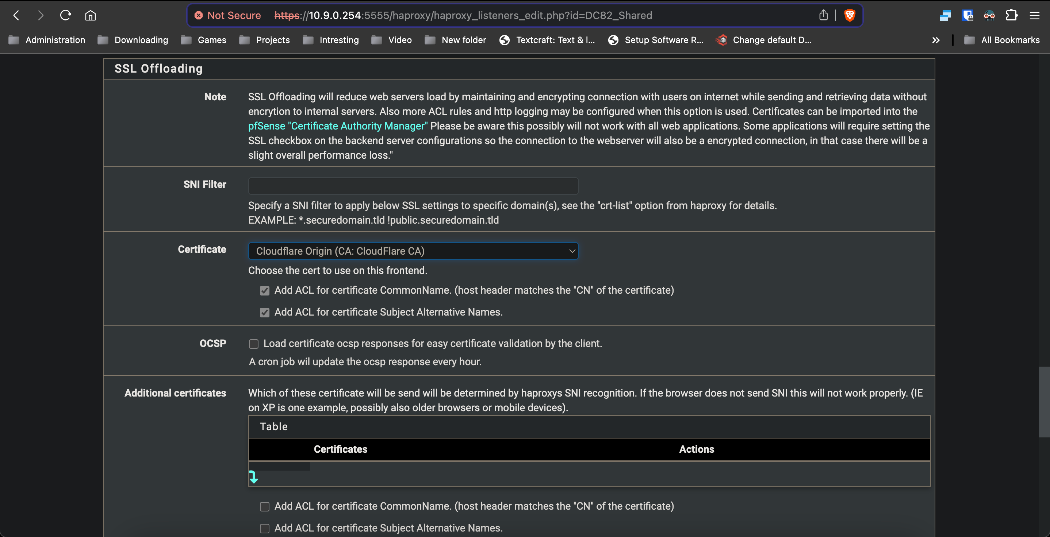The height and width of the screenshot is (537, 1050).
Task: Click the Not Secure warning indicator
Action: coord(227,15)
